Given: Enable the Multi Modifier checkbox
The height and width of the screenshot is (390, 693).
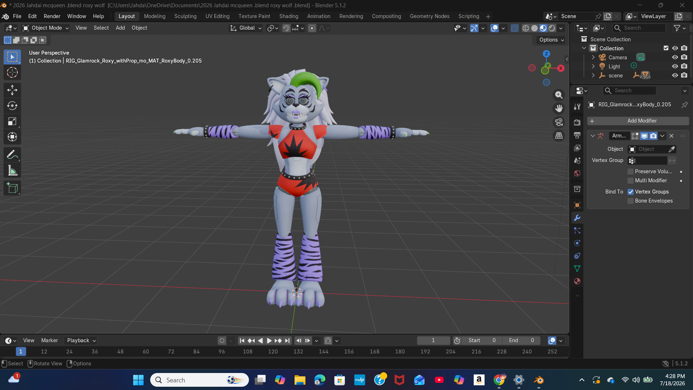Looking at the screenshot, I should click(631, 181).
